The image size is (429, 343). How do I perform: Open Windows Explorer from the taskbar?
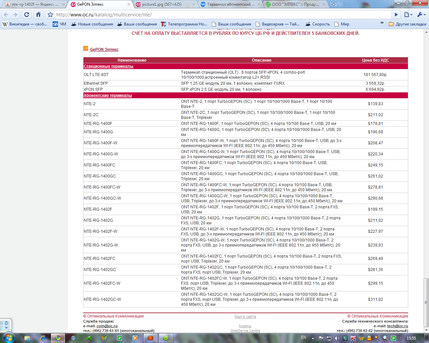pyautogui.click(x=27, y=338)
